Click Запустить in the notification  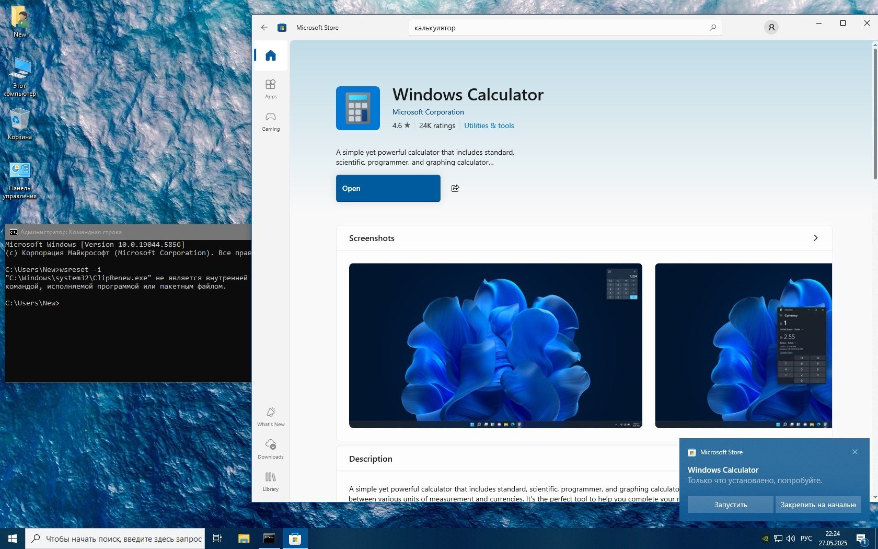tap(730, 505)
